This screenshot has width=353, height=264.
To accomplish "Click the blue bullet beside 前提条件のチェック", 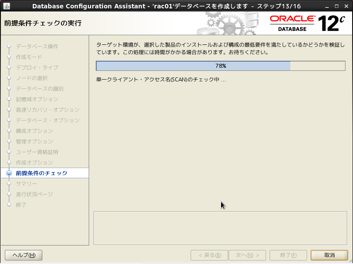I will 9,173.
